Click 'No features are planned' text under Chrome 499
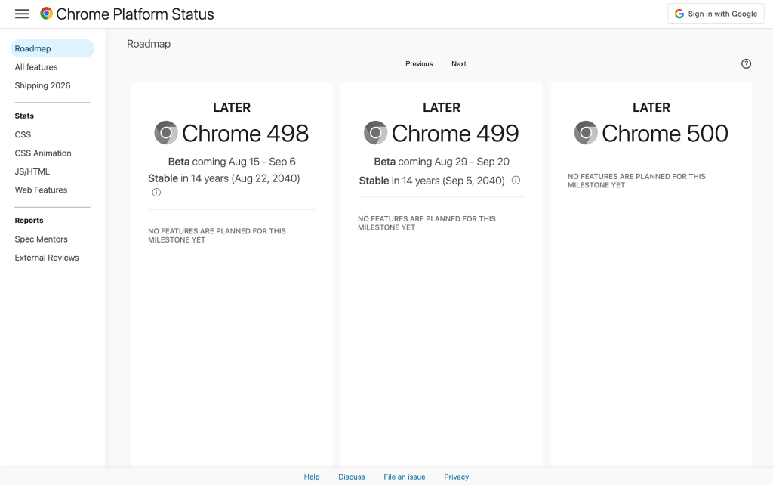 tap(427, 223)
